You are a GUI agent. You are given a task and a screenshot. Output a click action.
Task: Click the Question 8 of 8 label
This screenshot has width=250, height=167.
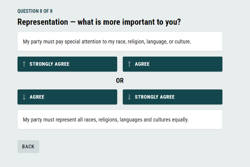click(35, 11)
